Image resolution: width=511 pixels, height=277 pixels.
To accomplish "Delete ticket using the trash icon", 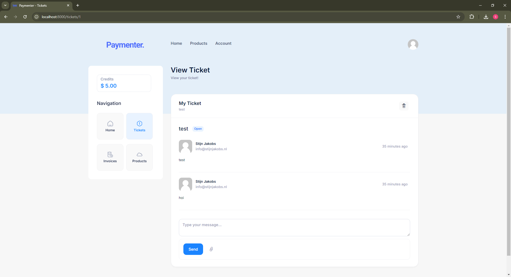I will pos(404,106).
